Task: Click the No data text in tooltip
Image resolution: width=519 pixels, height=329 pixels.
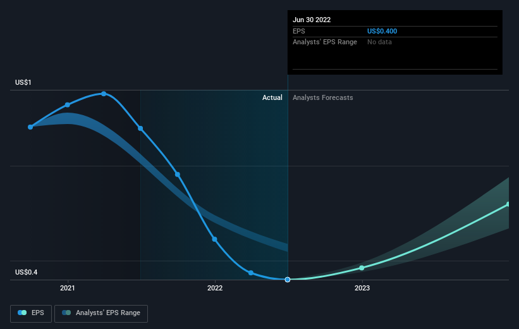Action: point(379,42)
